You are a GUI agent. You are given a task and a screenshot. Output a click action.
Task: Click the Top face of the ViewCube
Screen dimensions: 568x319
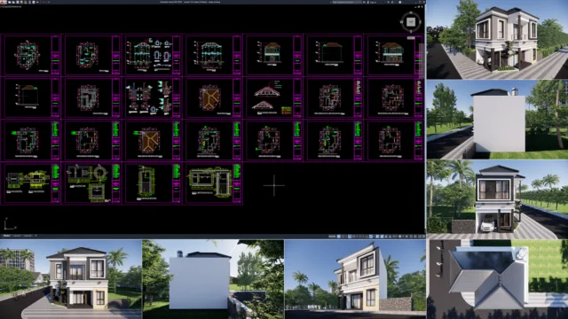[411, 22]
